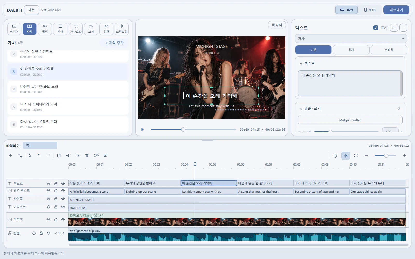Viewport: 415px width, 259px height.
Task: Toggle magnet snapping in the timeline
Action: [335, 156]
